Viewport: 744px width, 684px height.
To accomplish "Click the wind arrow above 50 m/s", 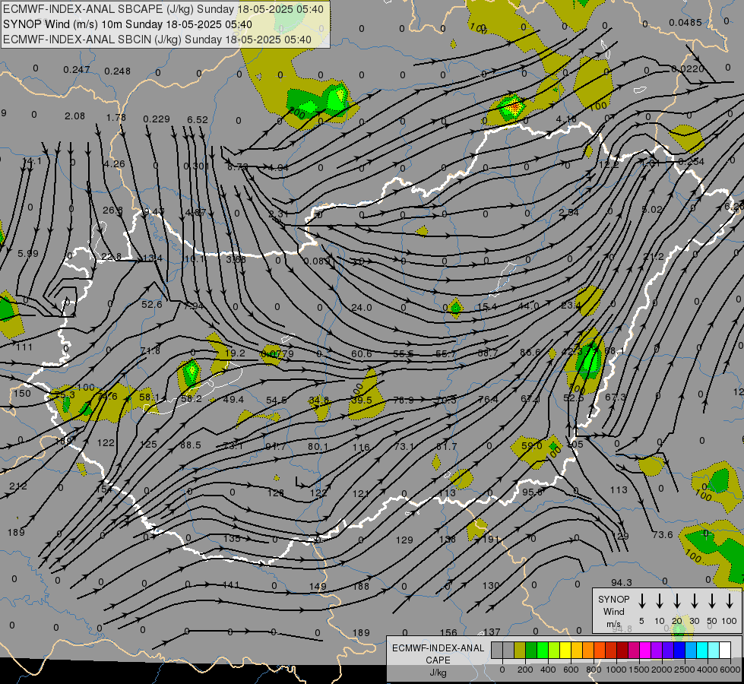I will pyautogui.click(x=712, y=600).
